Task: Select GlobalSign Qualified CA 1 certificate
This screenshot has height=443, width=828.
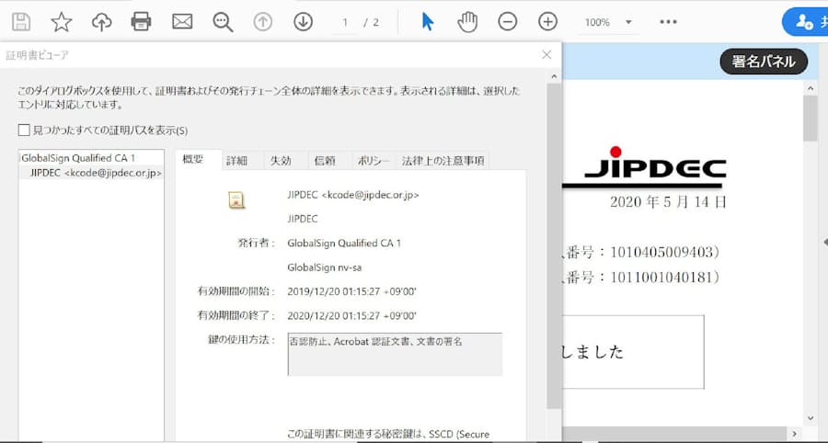Action: point(78,157)
